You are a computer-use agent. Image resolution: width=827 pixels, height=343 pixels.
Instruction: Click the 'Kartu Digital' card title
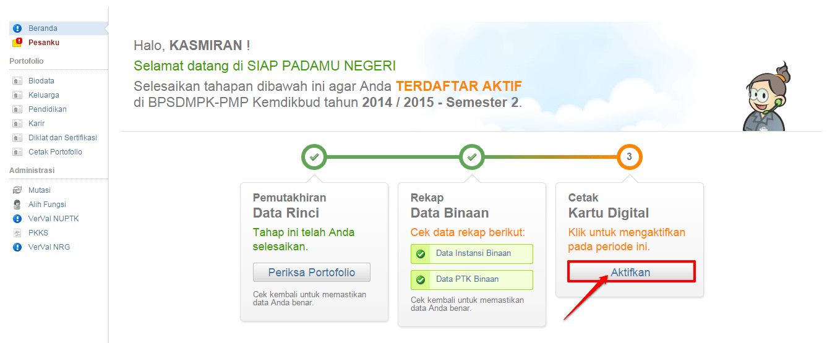[609, 213]
